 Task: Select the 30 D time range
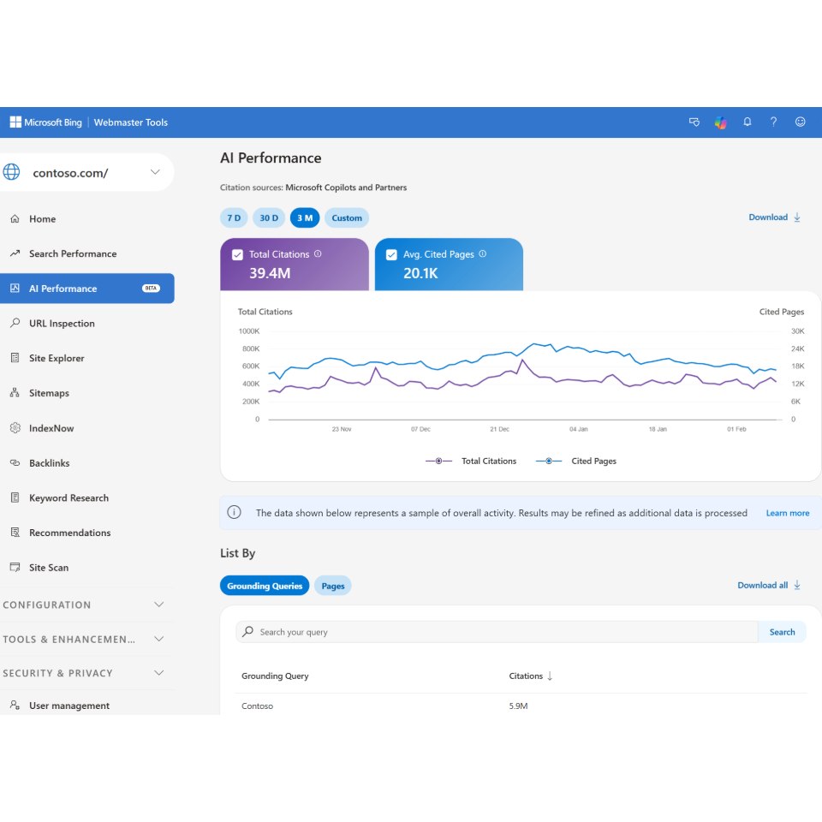click(x=269, y=218)
